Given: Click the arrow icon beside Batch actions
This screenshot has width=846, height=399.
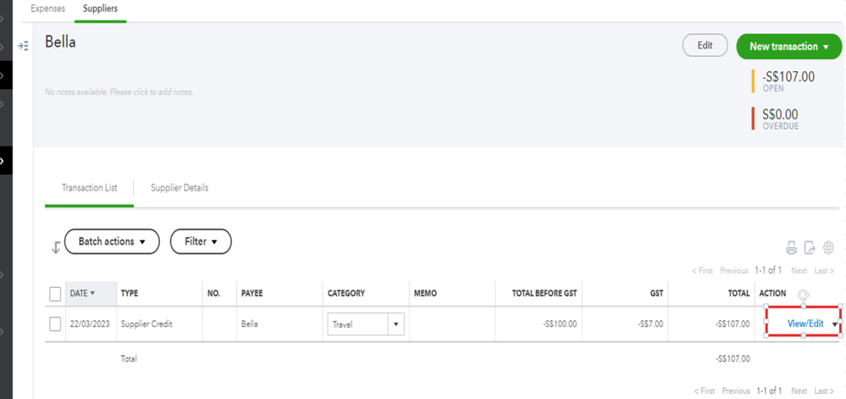Looking at the screenshot, I should pyautogui.click(x=56, y=247).
